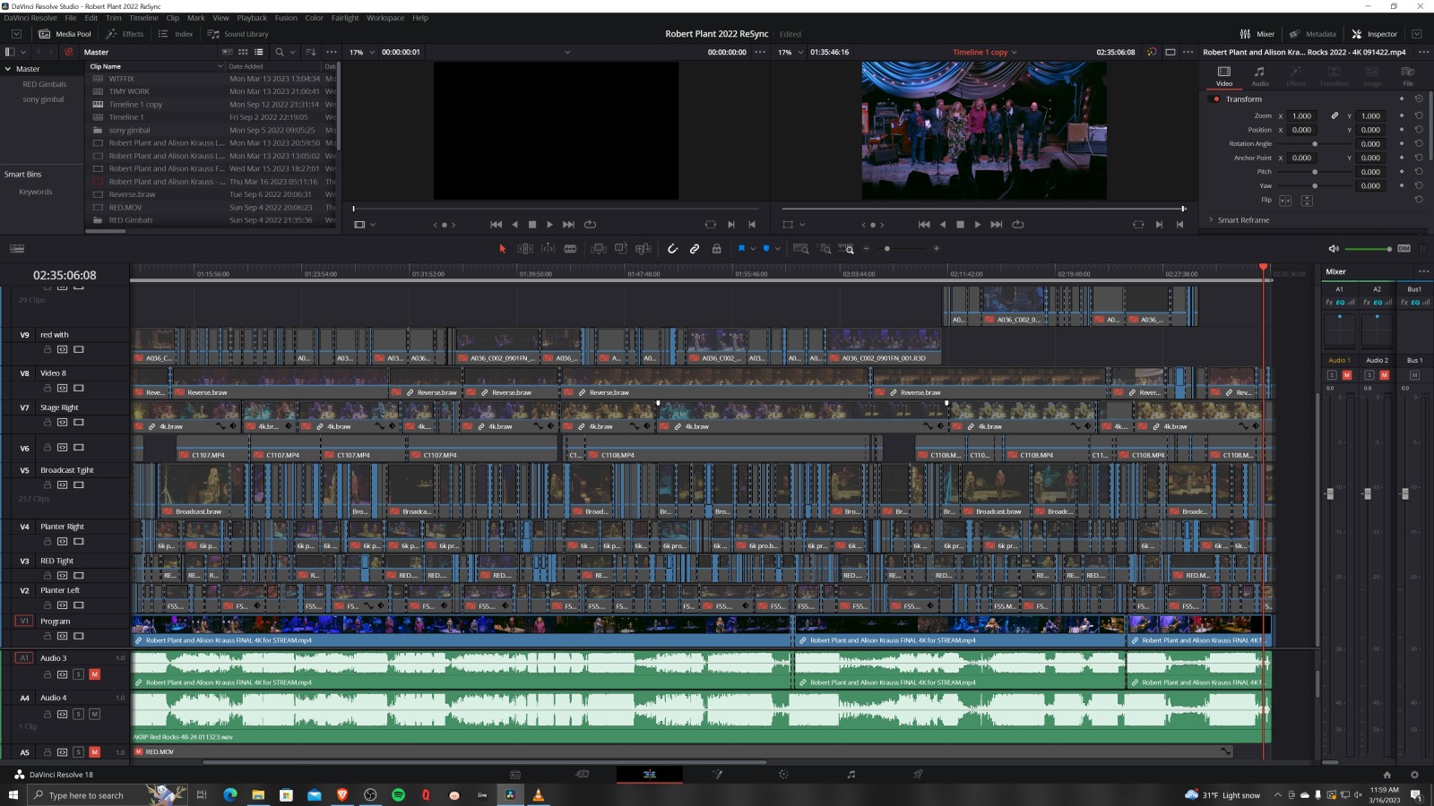Viewport: 1434px width, 806px height.
Task: Select the Trim Edit Mode tool
Action: 525,249
